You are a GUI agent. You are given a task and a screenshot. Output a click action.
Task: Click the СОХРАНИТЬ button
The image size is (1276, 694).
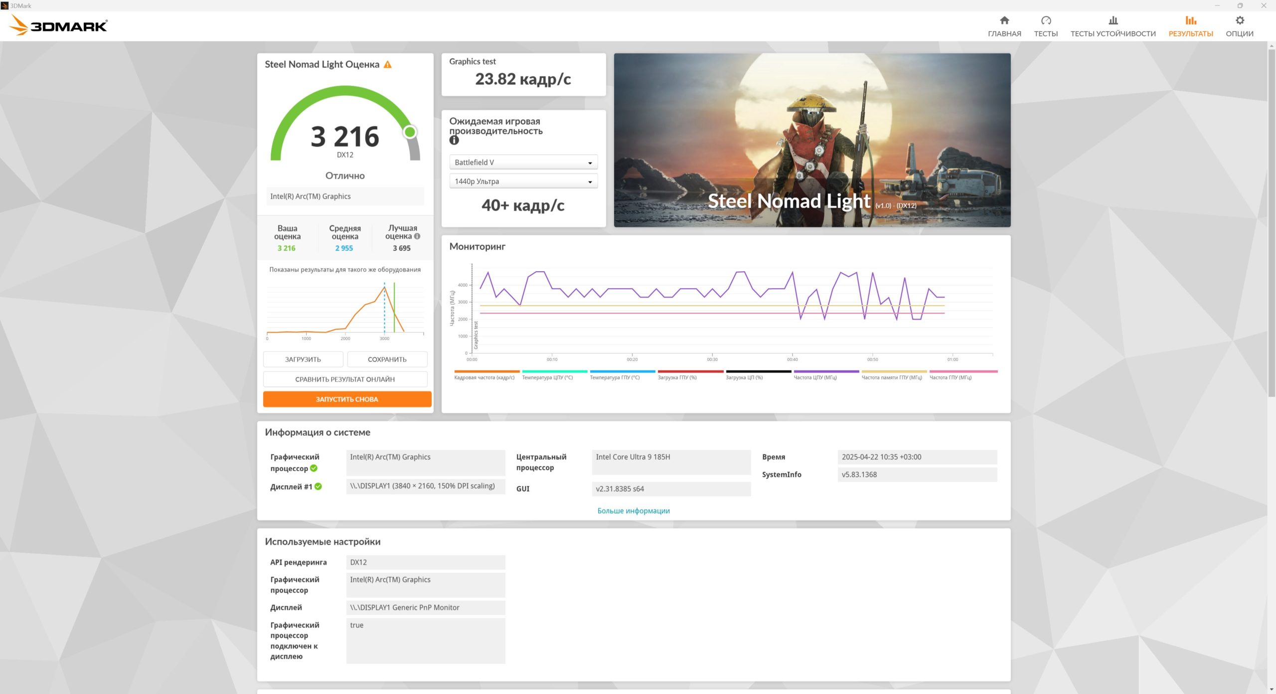click(x=387, y=359)
